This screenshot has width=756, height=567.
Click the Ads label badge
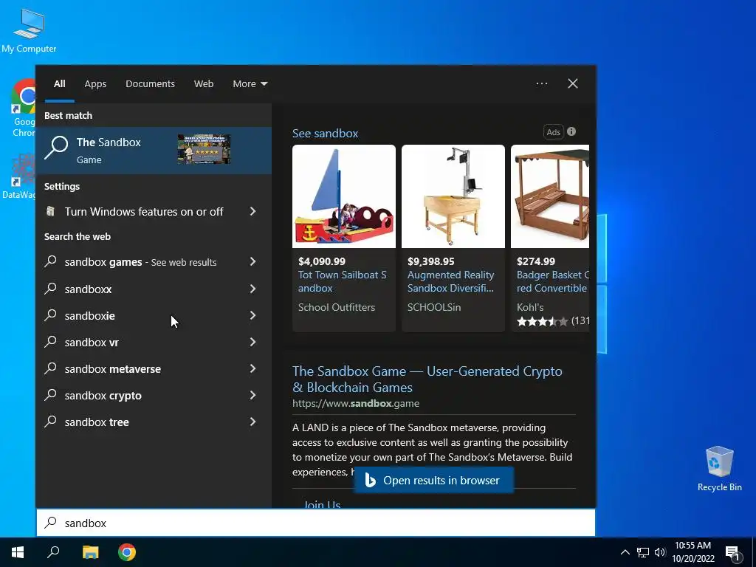(x=554, y=131)
